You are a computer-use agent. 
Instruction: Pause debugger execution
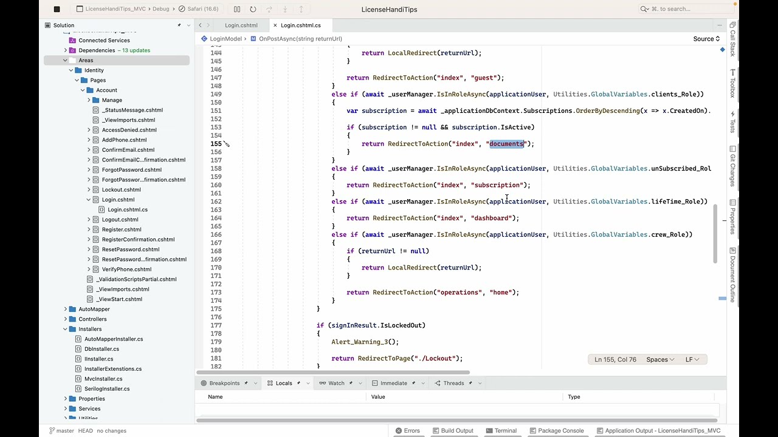click(x=237, y=9)
